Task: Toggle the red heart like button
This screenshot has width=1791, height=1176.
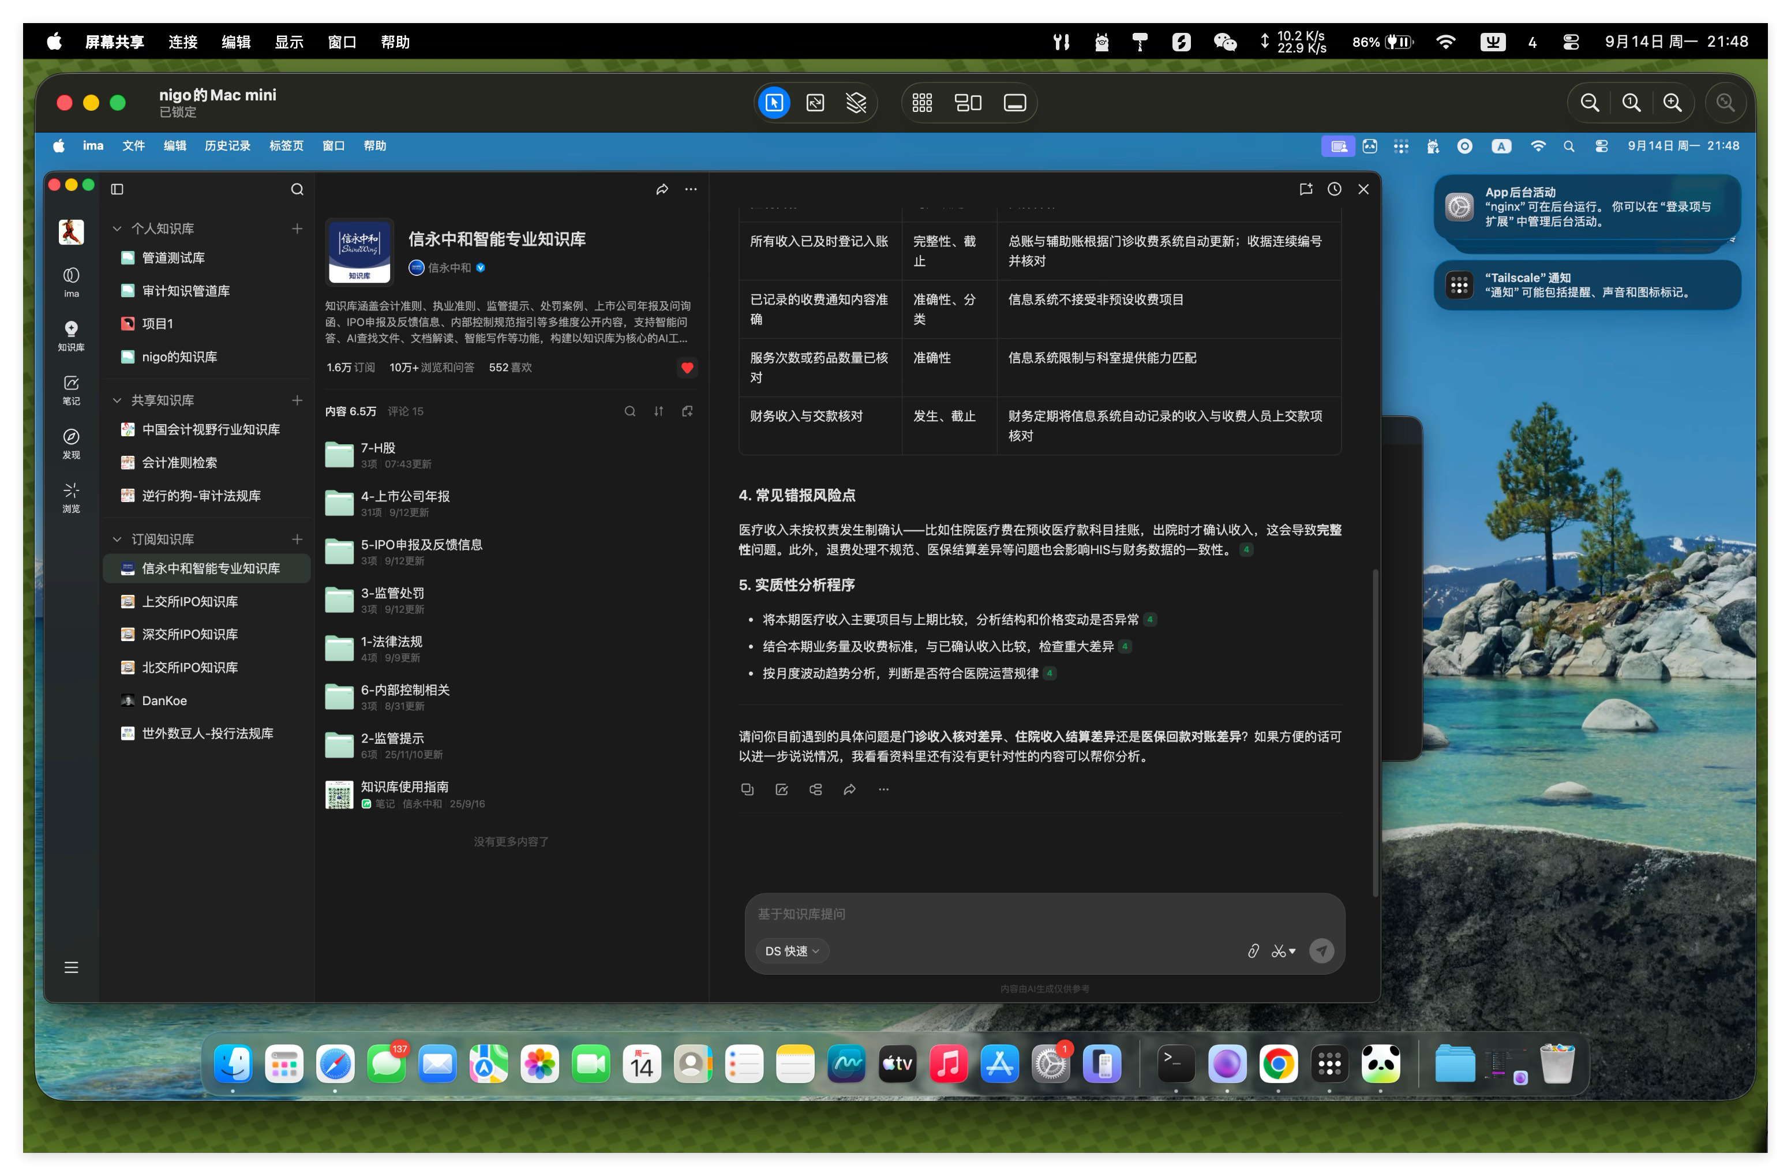Action: click(687, 367)
